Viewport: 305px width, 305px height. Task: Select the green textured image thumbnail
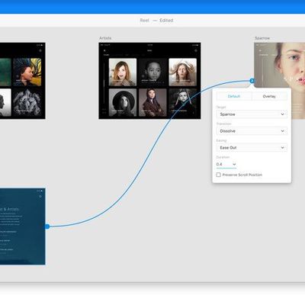coord(5,72)
